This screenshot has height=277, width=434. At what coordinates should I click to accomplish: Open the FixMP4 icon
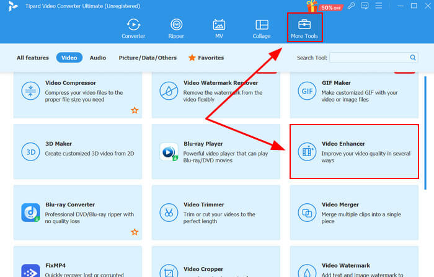[x=30, y=271]
